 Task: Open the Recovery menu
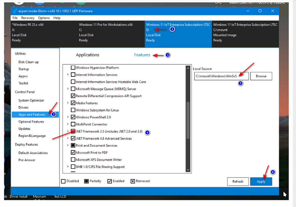28,18
